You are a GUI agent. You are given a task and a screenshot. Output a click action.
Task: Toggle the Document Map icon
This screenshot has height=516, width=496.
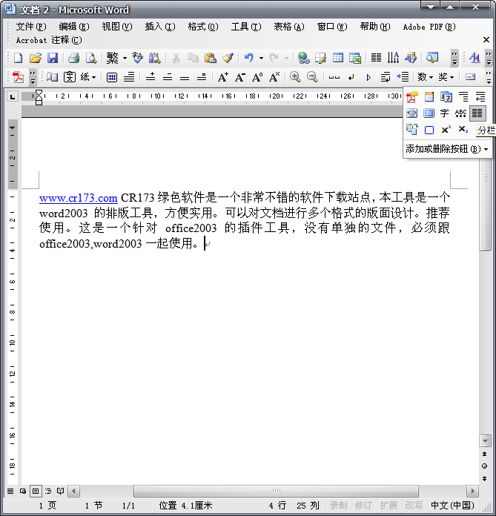point(431,58)
